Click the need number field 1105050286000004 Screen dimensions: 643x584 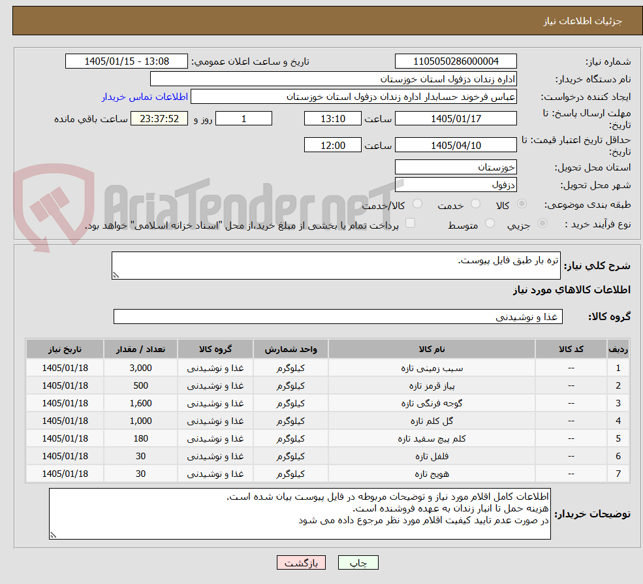[x=456, y=61]
